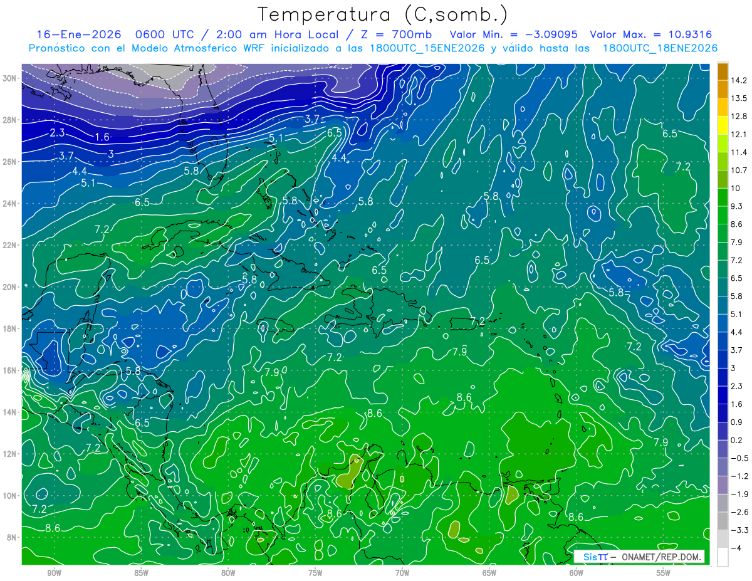
Task: Click colorbar label "-1.2"
Action: click(740, 476)
